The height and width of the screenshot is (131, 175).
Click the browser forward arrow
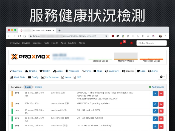[14, 36]
